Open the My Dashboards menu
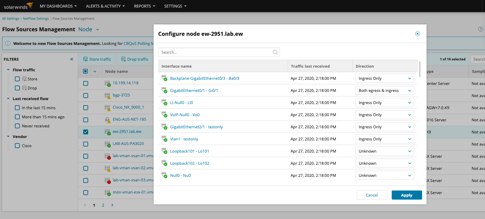485x219 pixels. click(58, 6)
